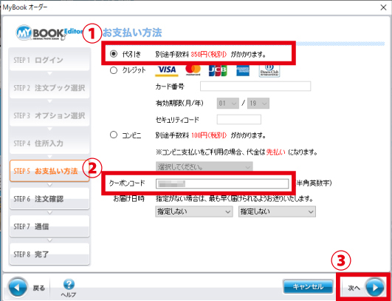Click the blue back arrow icon
Screen dimensions: 392x301
[18, 287]
